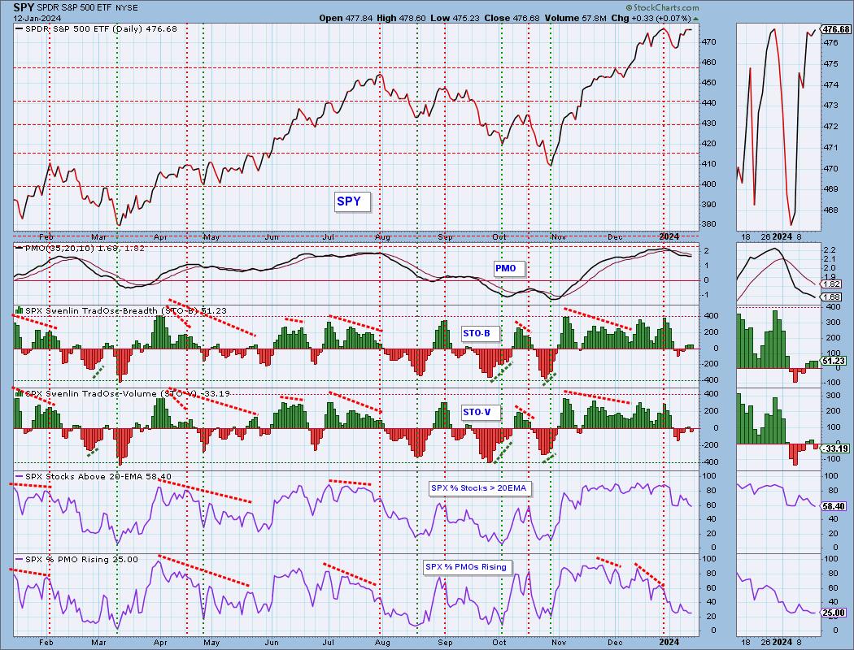Screen dimensions: 854x650
Task: Click the Low 475.23 header value
Action: coord(455,18)
